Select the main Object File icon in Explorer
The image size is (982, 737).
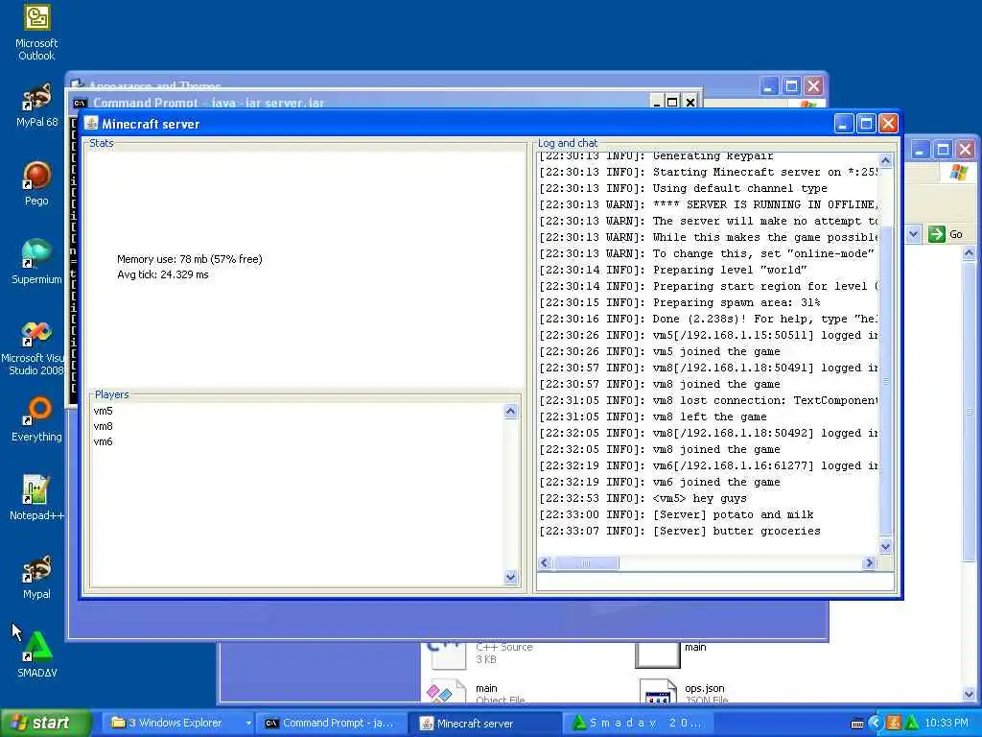click(x=446, y=692)
